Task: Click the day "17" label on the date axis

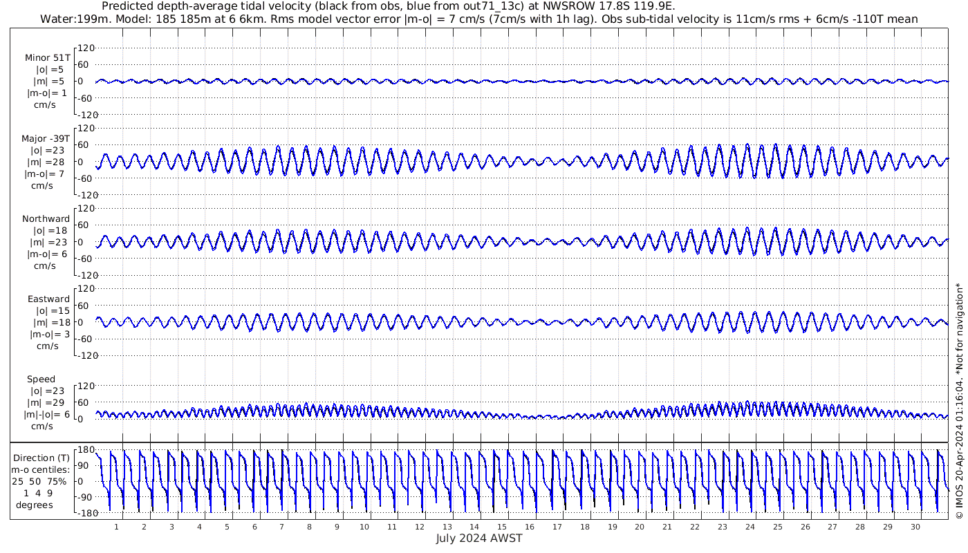Action: coord(557,527)
